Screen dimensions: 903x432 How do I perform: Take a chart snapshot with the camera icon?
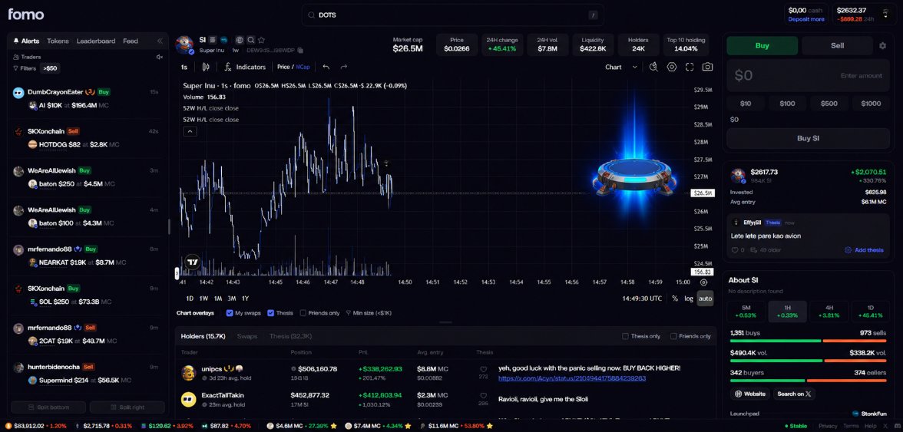[x=707, y=67]
